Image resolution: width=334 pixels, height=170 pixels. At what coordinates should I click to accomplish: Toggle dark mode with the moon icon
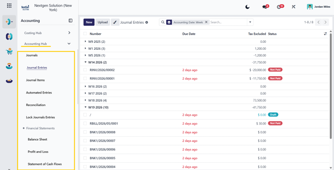[x=247, y=7]
